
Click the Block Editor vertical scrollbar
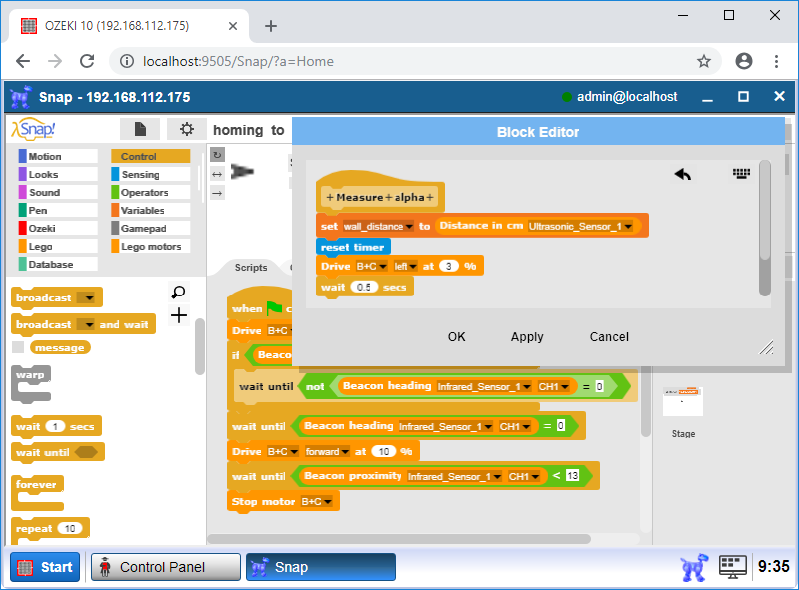click(765, 228)
